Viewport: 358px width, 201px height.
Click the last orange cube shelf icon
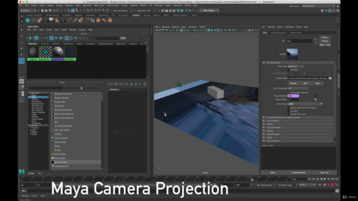110,20
